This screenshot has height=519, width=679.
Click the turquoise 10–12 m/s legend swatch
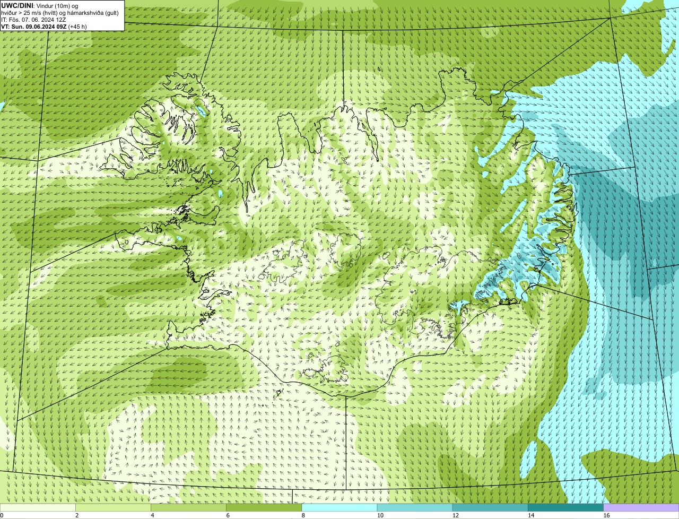coord(415,507)
